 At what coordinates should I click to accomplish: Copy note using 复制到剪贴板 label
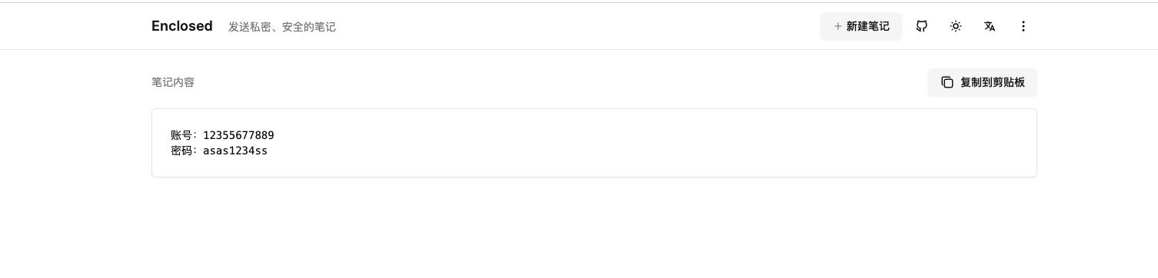992,82
